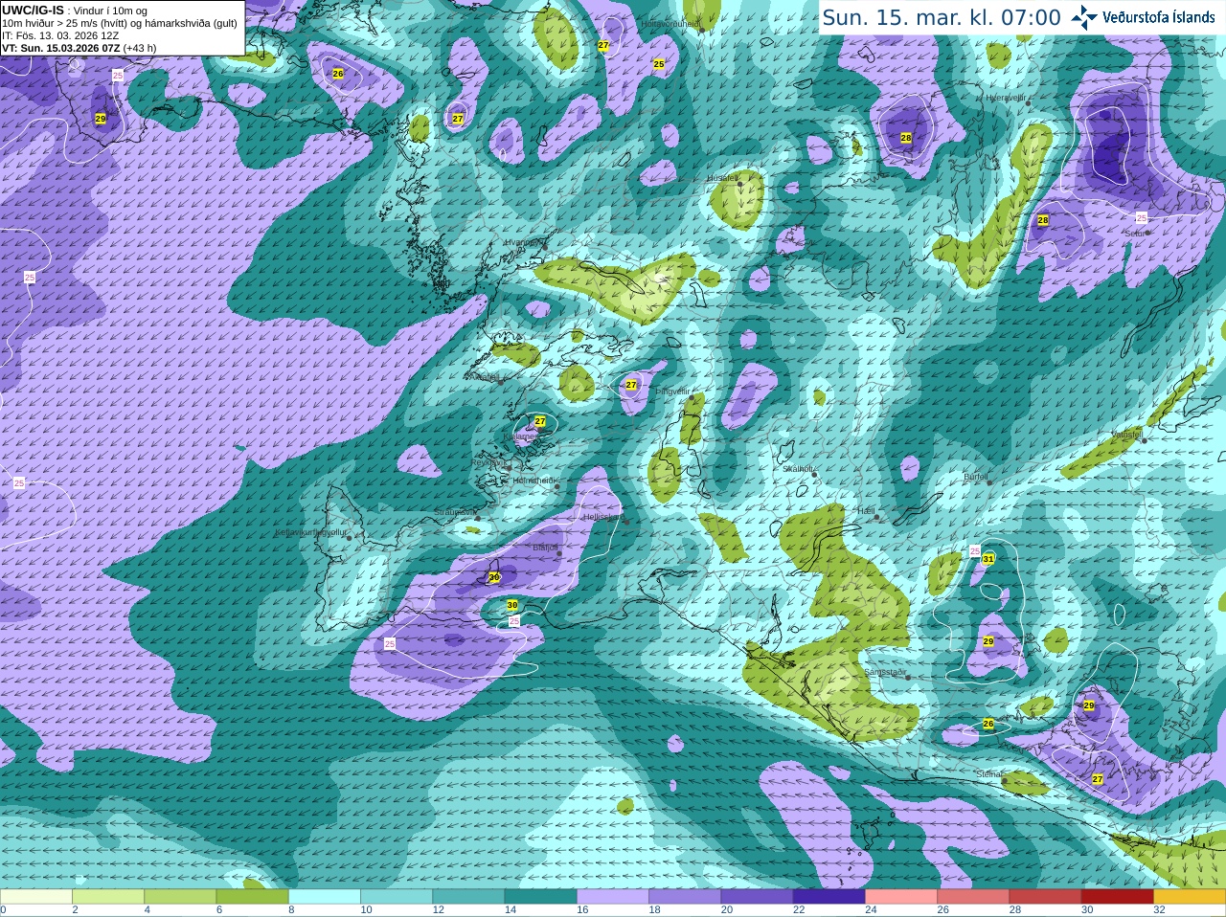
Task: Click the Setur station label
Action: tap(1134, 234)
